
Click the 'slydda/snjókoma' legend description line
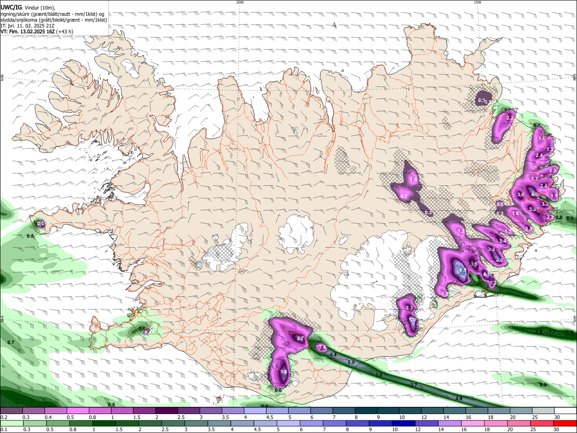pyautogui.click(x=54, y=20)
